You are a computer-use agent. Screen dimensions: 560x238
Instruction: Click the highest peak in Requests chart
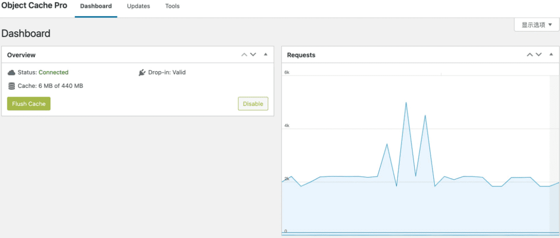[406, 103]
